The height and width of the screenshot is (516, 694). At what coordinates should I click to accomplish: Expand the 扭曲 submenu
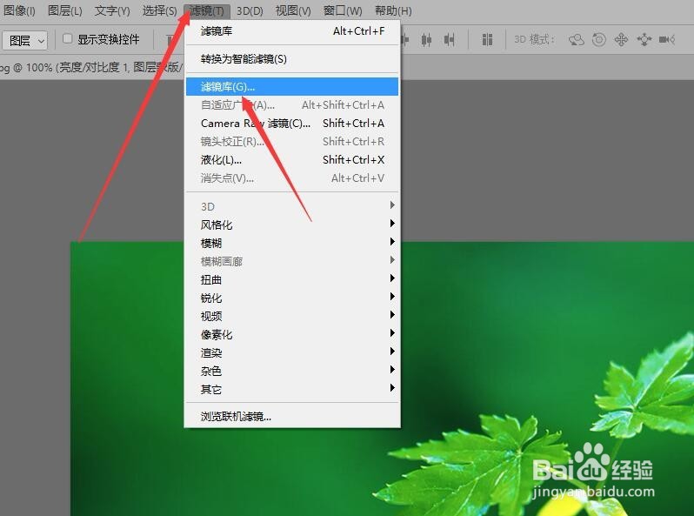click(x=292, y=278)
